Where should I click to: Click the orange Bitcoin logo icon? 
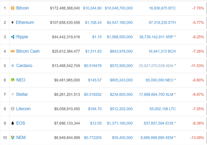[12, 8]
